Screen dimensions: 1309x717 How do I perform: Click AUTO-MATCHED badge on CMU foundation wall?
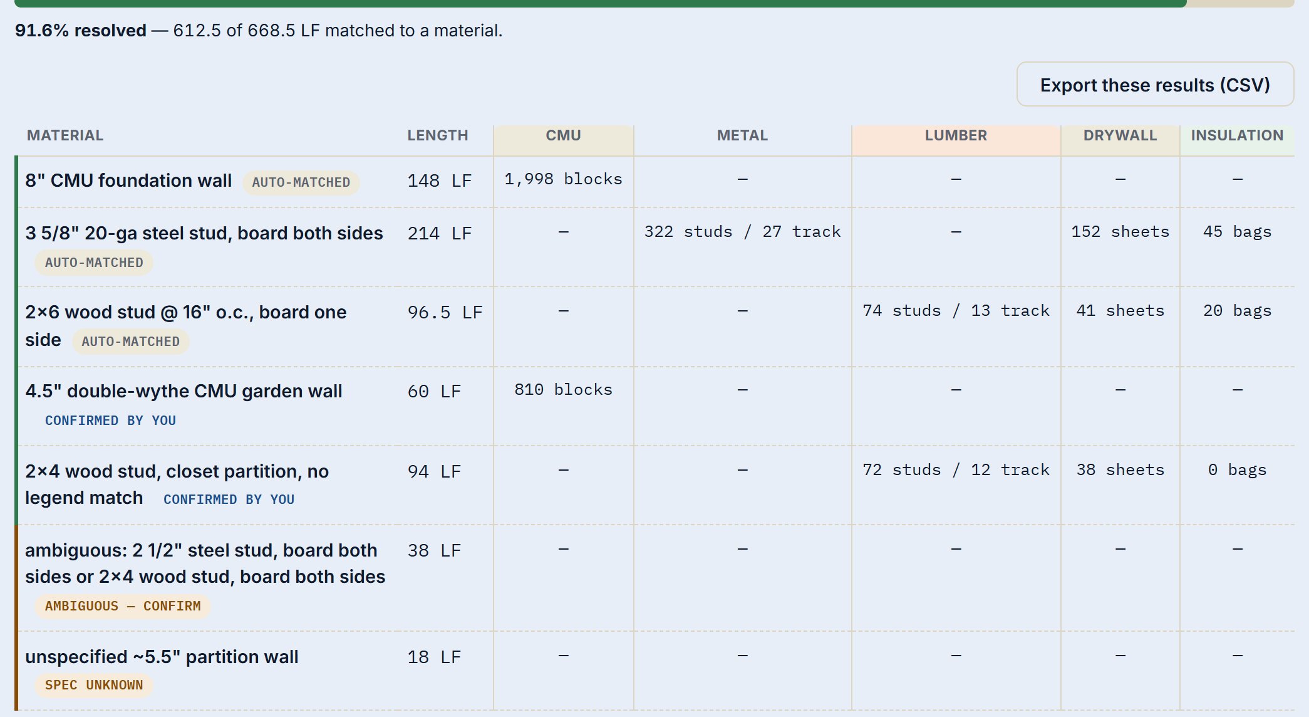click(301, 182)
